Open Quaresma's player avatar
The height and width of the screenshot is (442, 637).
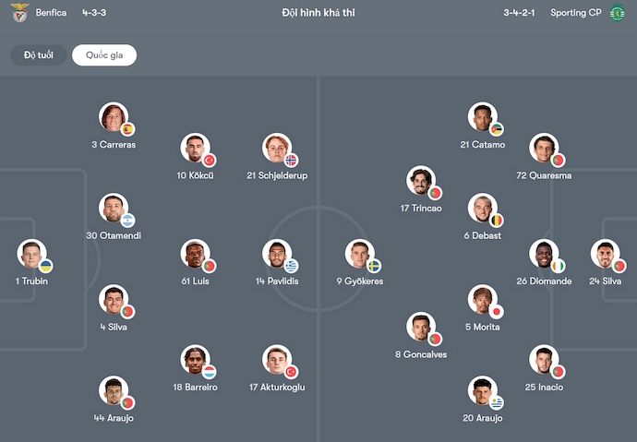click(x=544, y=148)
